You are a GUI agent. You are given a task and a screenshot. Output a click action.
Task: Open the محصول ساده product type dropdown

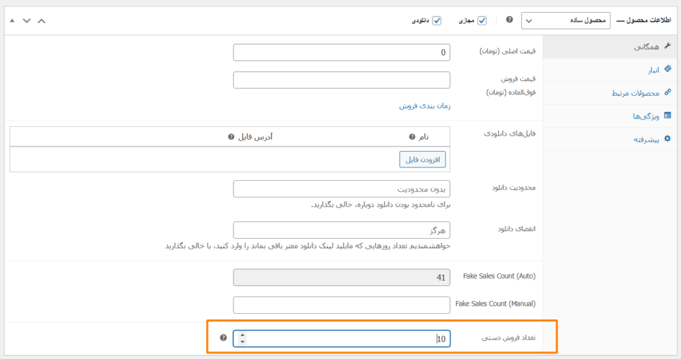[565, 21]
